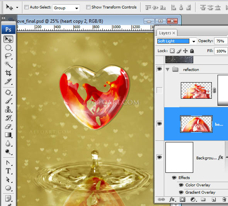
Task: Select the History Brush tool
Action: click(x=8, y=118)
